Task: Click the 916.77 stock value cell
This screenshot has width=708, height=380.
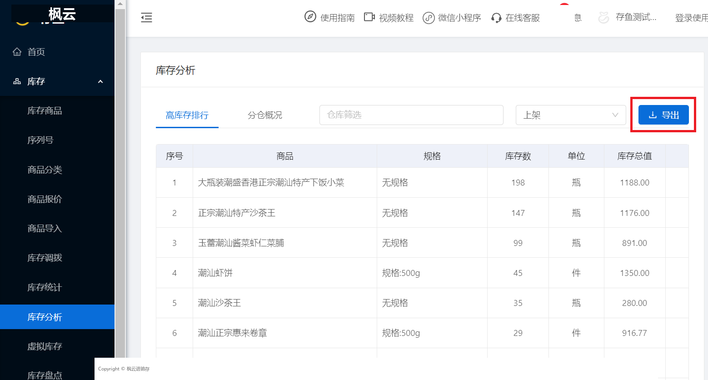Action: (x=635, y=333)
